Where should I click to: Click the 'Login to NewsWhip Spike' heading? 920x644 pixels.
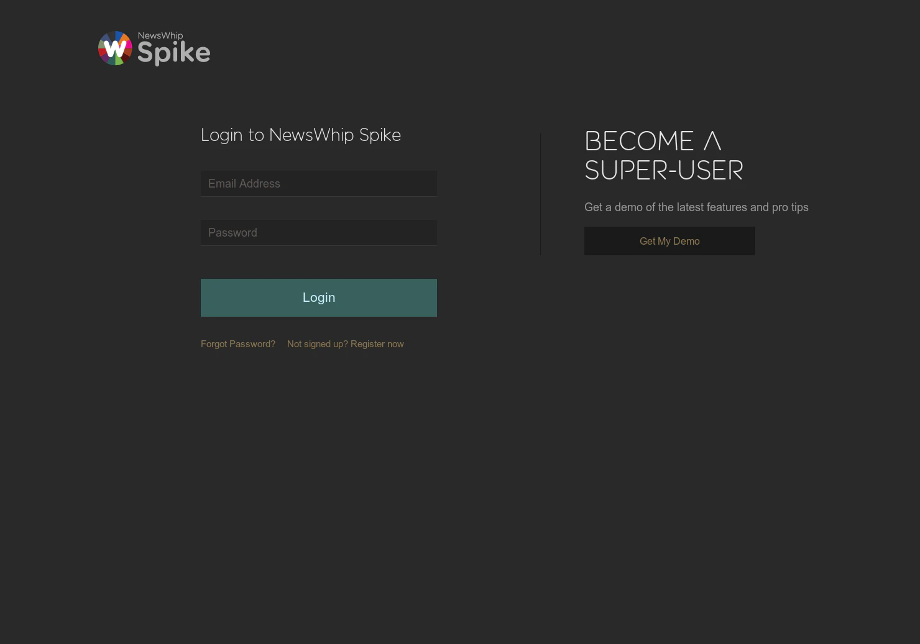[x=301, y=135]
